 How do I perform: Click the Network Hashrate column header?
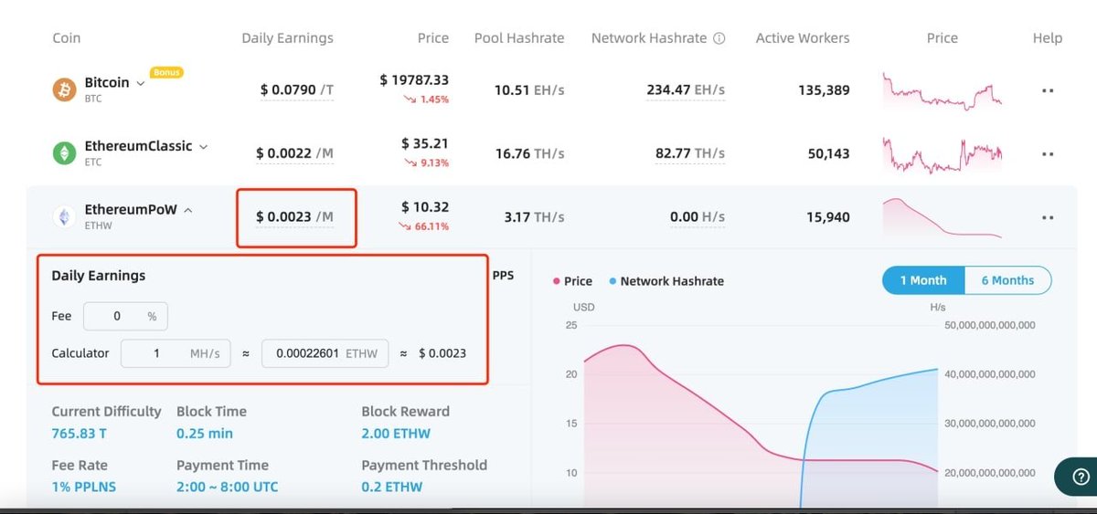click(x=649, y=38)
